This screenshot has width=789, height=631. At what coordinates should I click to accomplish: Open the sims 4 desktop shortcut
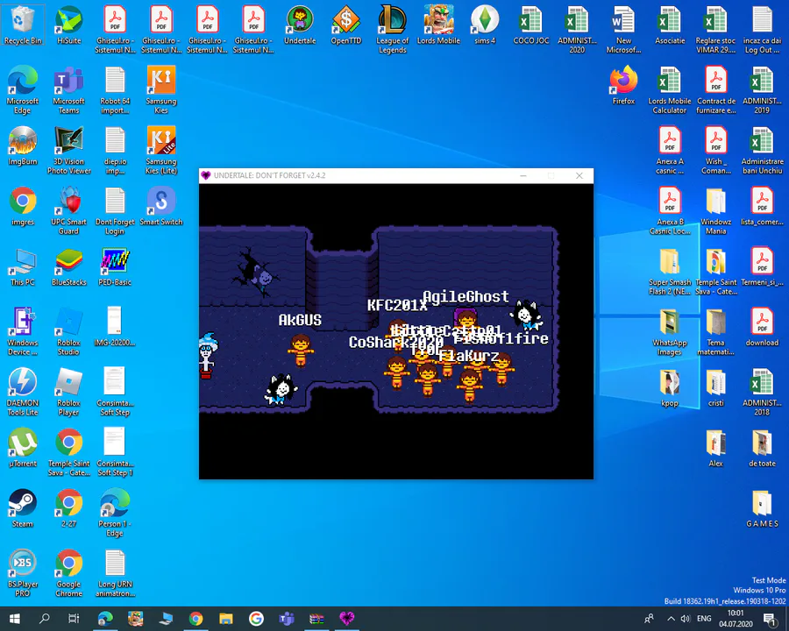pos(485,25)
